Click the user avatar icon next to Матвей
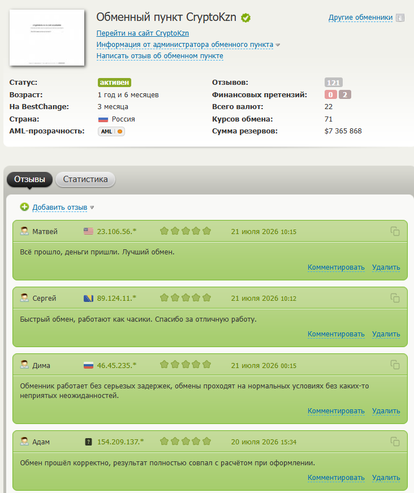 (x=24, y=231)
